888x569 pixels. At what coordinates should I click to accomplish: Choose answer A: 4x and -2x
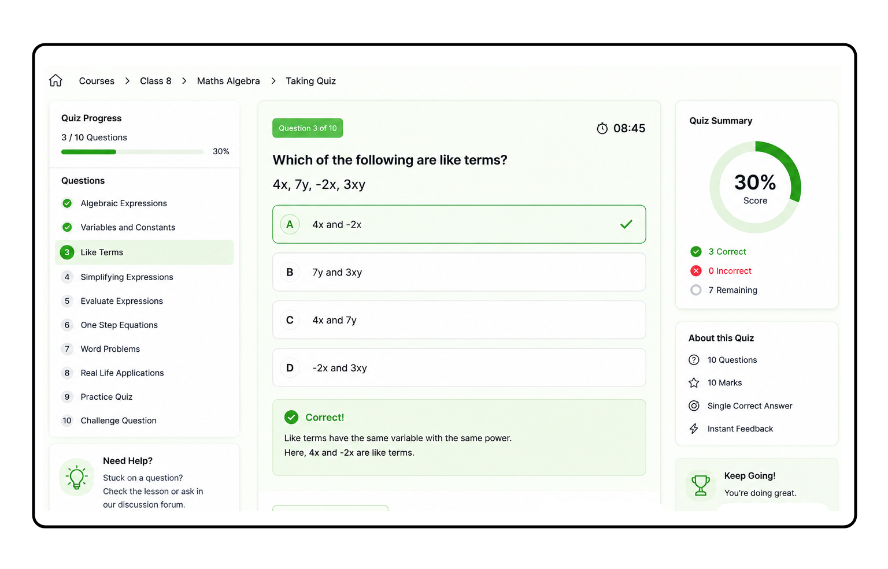click(459, 224)
